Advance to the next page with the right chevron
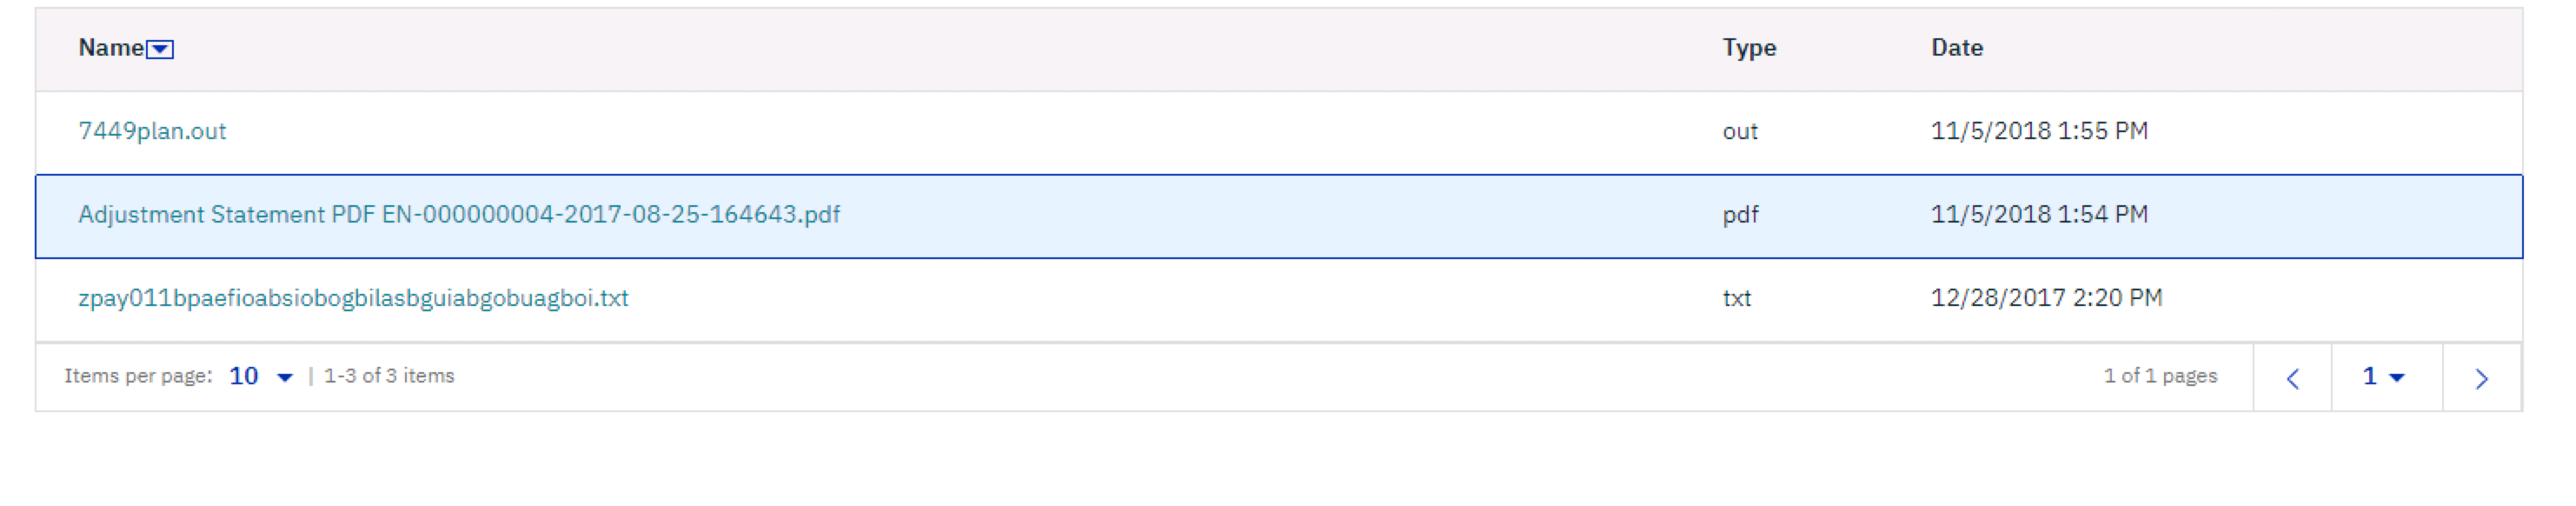Viewport: 2576px width, 506px height. coord(2481,377)
